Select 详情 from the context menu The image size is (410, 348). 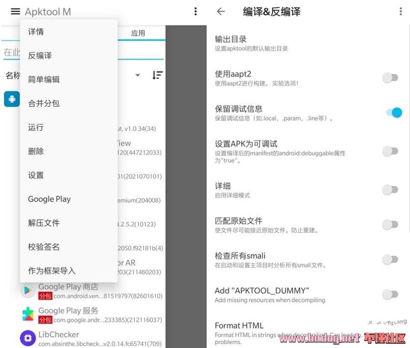69,31
